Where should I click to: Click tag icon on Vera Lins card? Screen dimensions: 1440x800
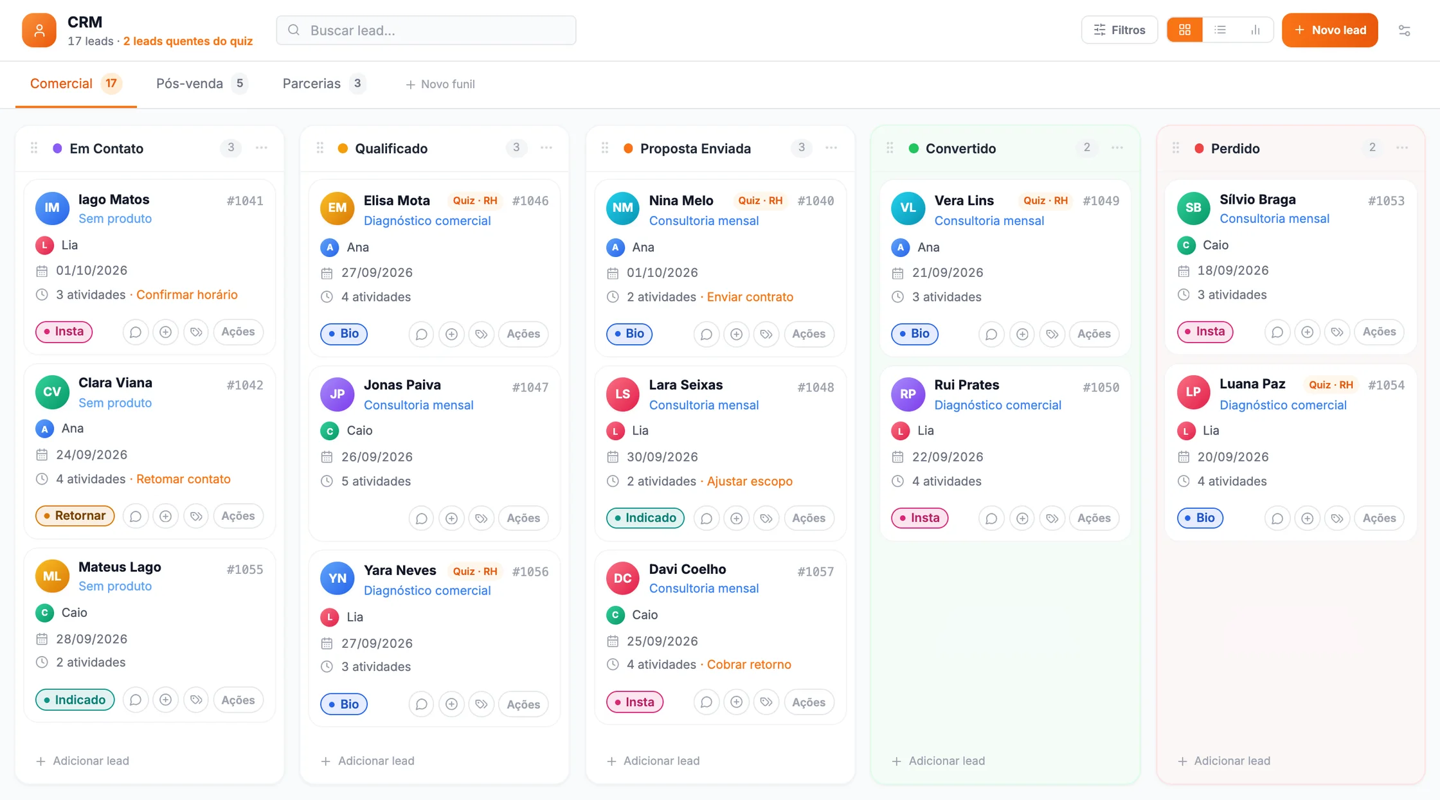click(1052, 334)
